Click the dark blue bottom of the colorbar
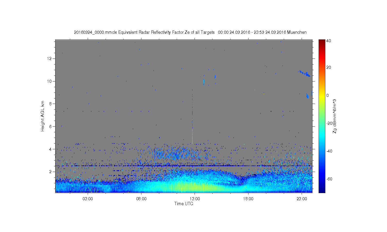Image resolution: width=387 pixels, height=232 pixels. pyautogui.click(x=322, y=190)
